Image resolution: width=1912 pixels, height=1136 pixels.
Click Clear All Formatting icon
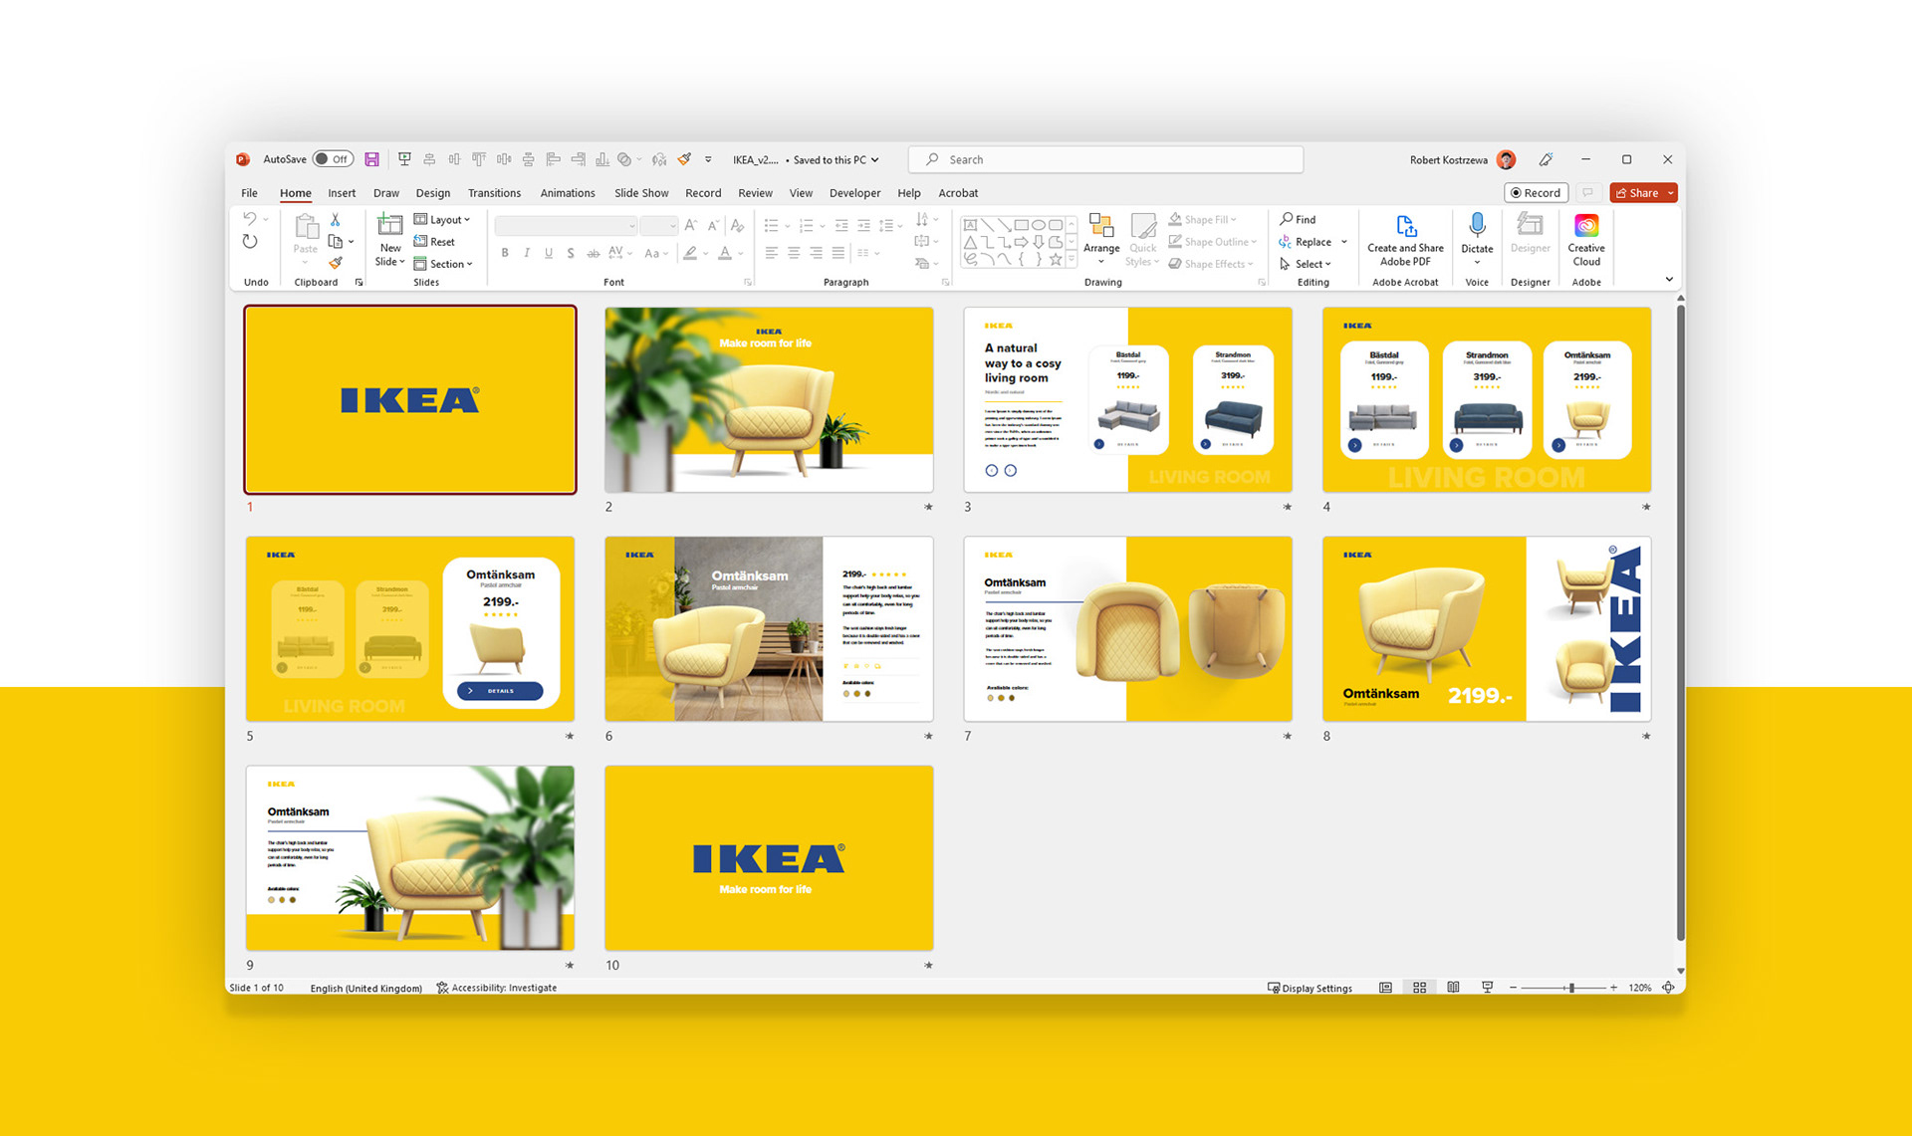[737, 226]
